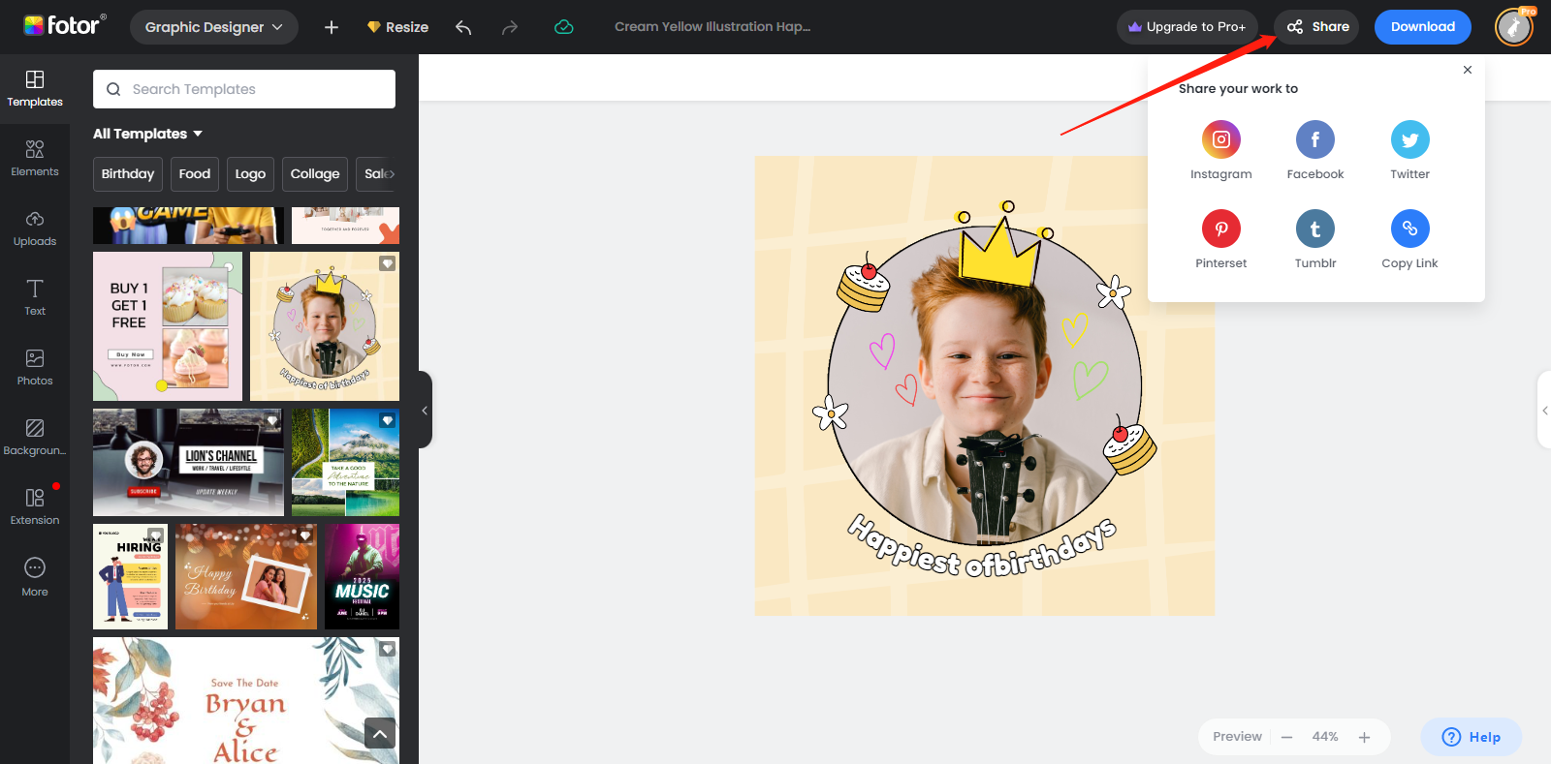The width and height of the screenshot is (1551, 764).
Task: Open the Uploads panel
Action: pos(35,228)
